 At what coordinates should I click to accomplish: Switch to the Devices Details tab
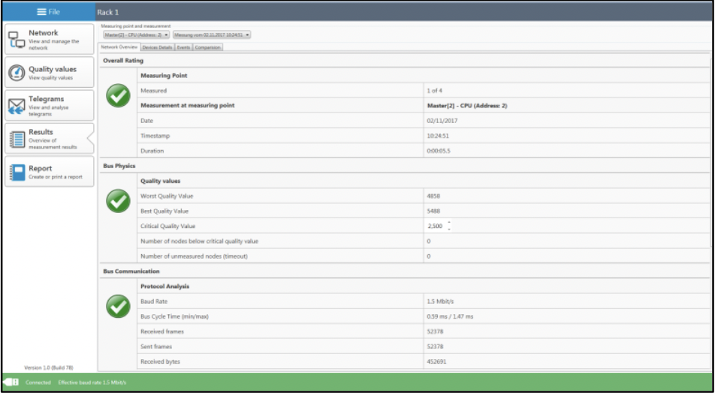[x=156, y=47]
